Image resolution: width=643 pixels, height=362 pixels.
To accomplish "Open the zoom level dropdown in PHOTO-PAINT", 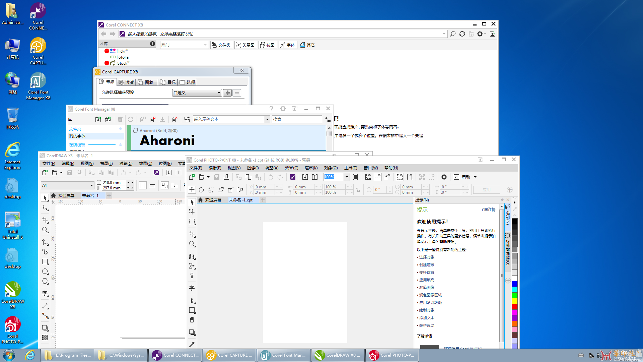I will pos(347,177).
